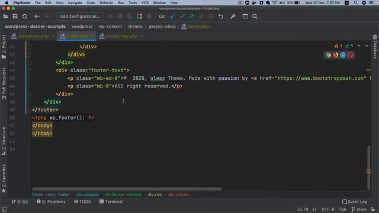
Task: Open Terminal tool window
Action: [x=111, y=202]
